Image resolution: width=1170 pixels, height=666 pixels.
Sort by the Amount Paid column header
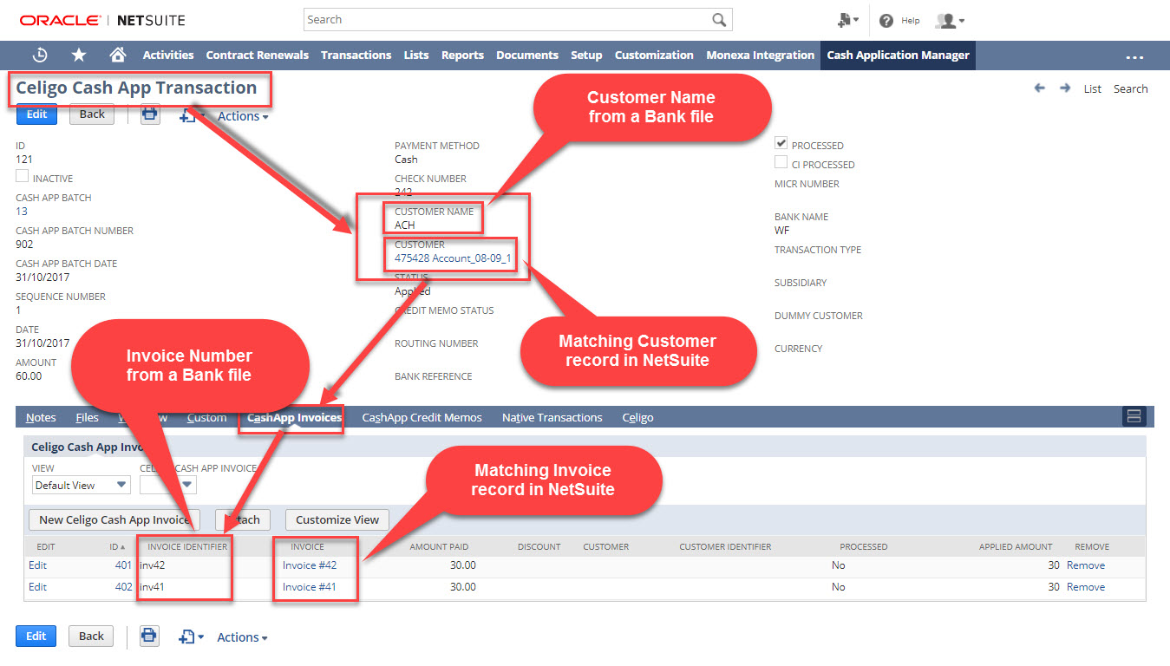pos(440,546)
